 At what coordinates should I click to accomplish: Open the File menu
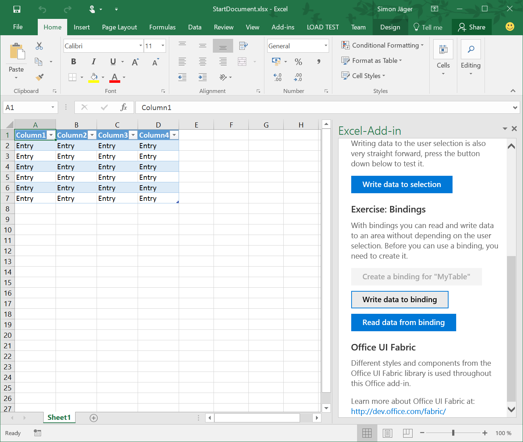point(18,27)
